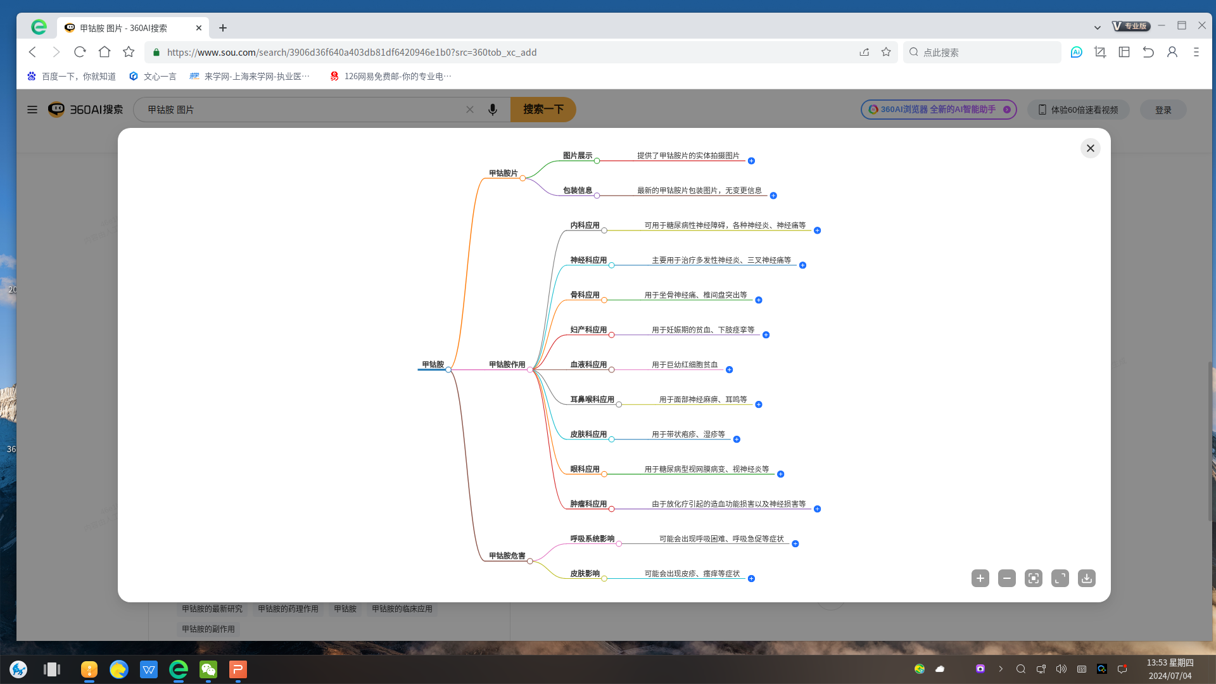This screenshot has height=684, width=1216.
Task: Expand the plus after 皮肤影响 description
Action: [x=751, y=579]
